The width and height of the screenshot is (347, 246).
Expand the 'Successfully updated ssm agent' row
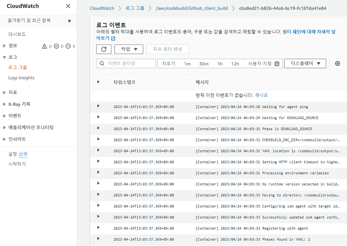tap(99, 217)
